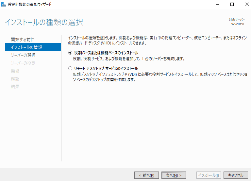Open サーバーの選択 step in sidebar
The image size is (251, 181).
[23, 55]
